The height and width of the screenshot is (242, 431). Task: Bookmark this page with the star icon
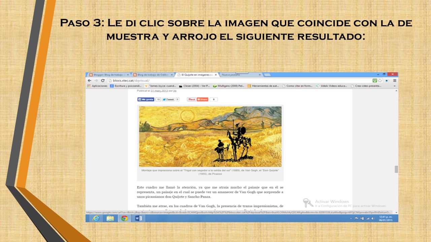tap(380, 81)
